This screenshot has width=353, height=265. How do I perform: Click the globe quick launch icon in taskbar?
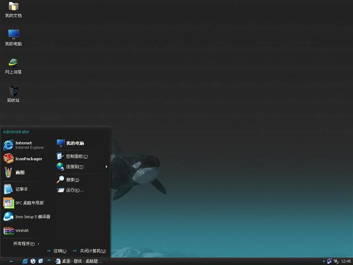(x=33, y=261)
